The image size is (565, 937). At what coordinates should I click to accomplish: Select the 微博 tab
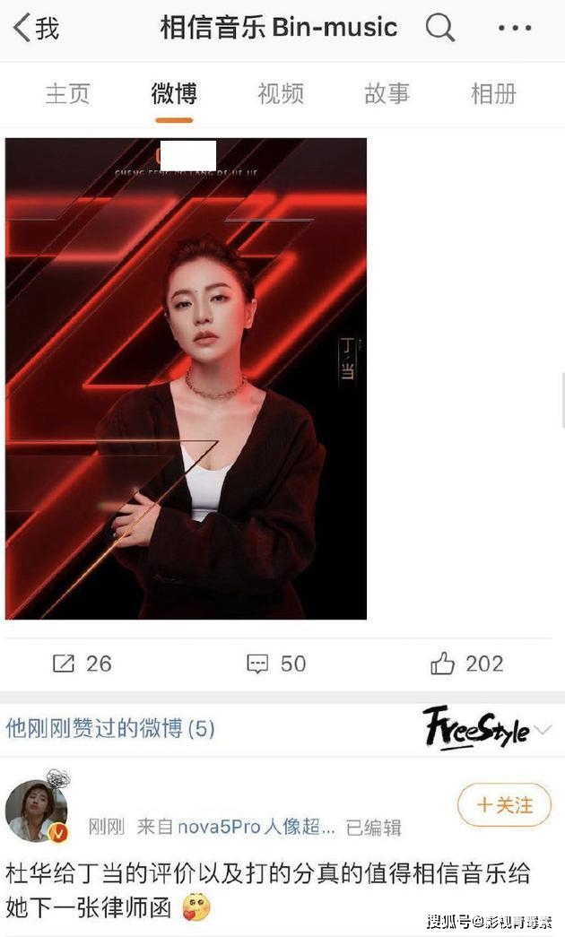pos(174,94)
